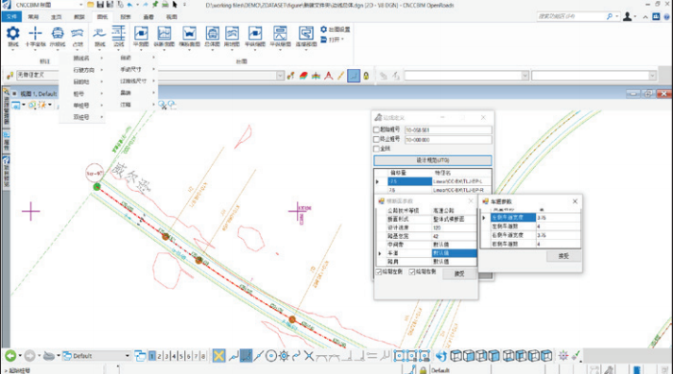The width and height of the screenshot is (673, 374).
Task: Toggle the padlock icon in attributes toolbar
Action: 366,76
